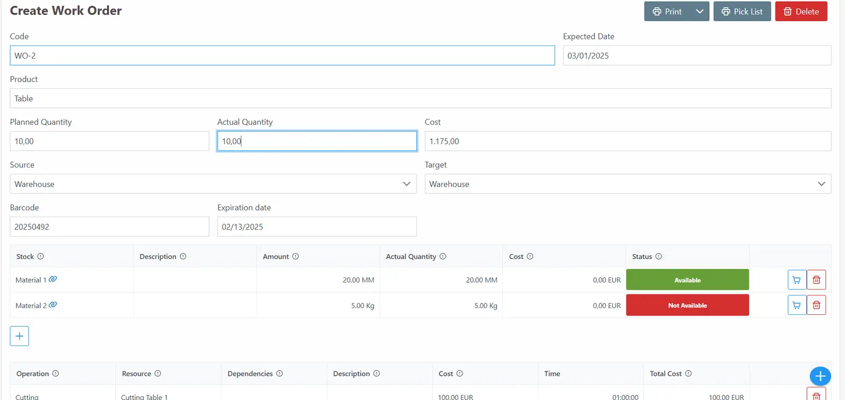This screenshot has width=845, height=400.
Task: Show info for stock Actual Quantity column
Action: pos(443,256)
